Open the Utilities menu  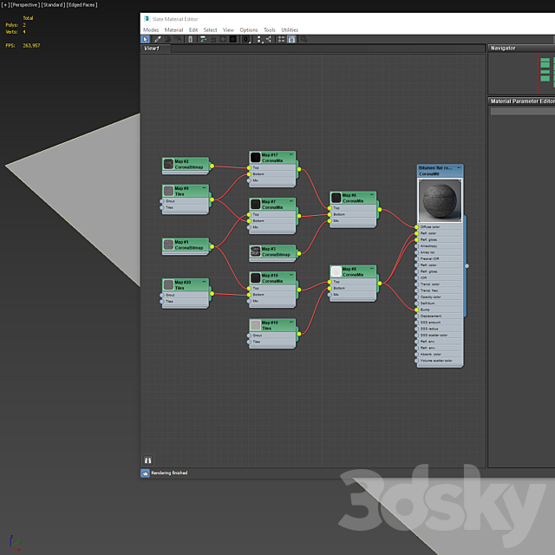coord(290,30)
